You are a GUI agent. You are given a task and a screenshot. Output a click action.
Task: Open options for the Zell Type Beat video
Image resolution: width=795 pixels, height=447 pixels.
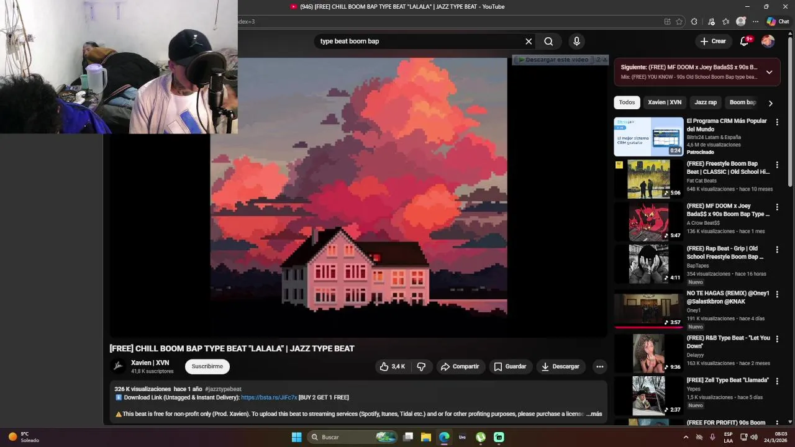pyautogui.click(x=776, y=381)
